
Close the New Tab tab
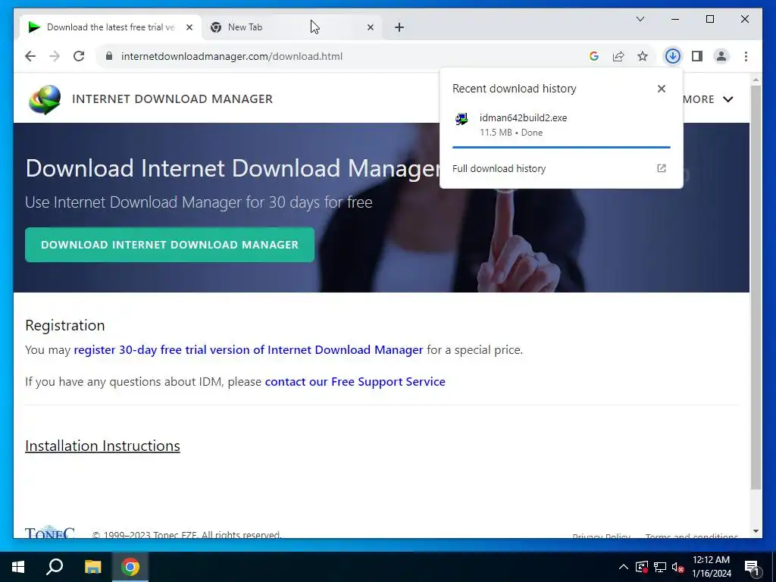tap(370, 27)
